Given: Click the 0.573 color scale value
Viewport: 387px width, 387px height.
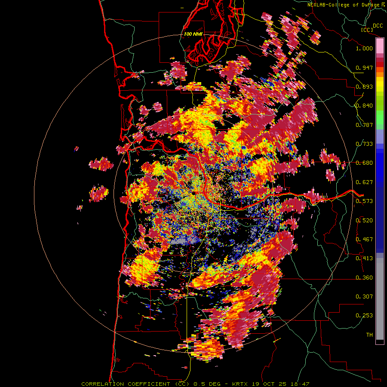Looking at the screenshot, I should tap(364, 201).
